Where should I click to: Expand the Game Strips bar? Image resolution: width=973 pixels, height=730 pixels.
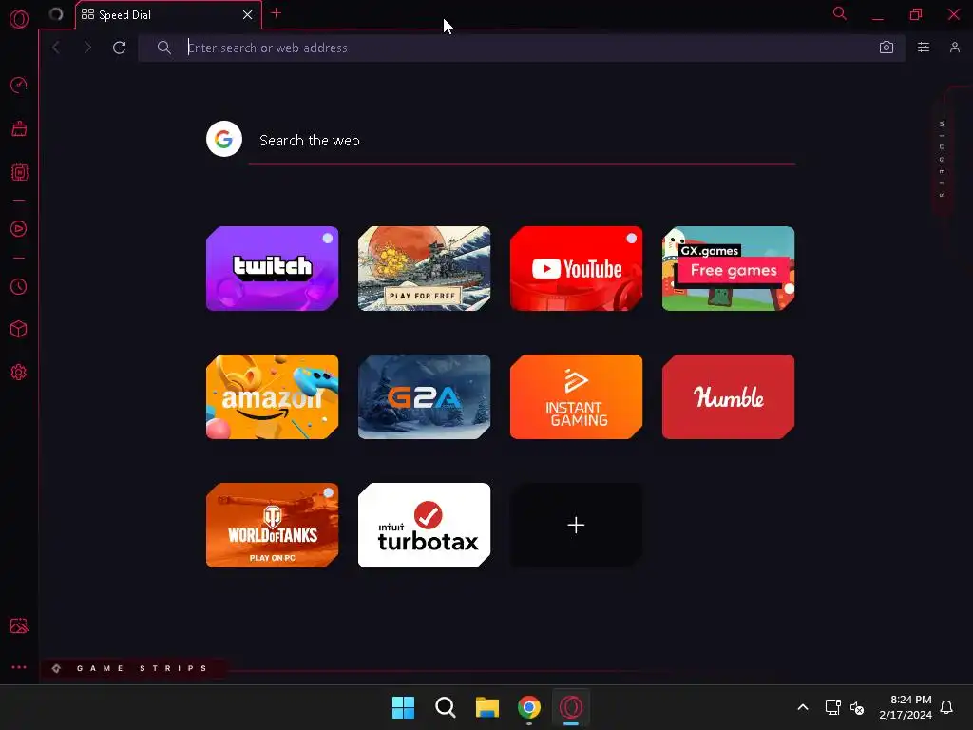click(133, 668)
